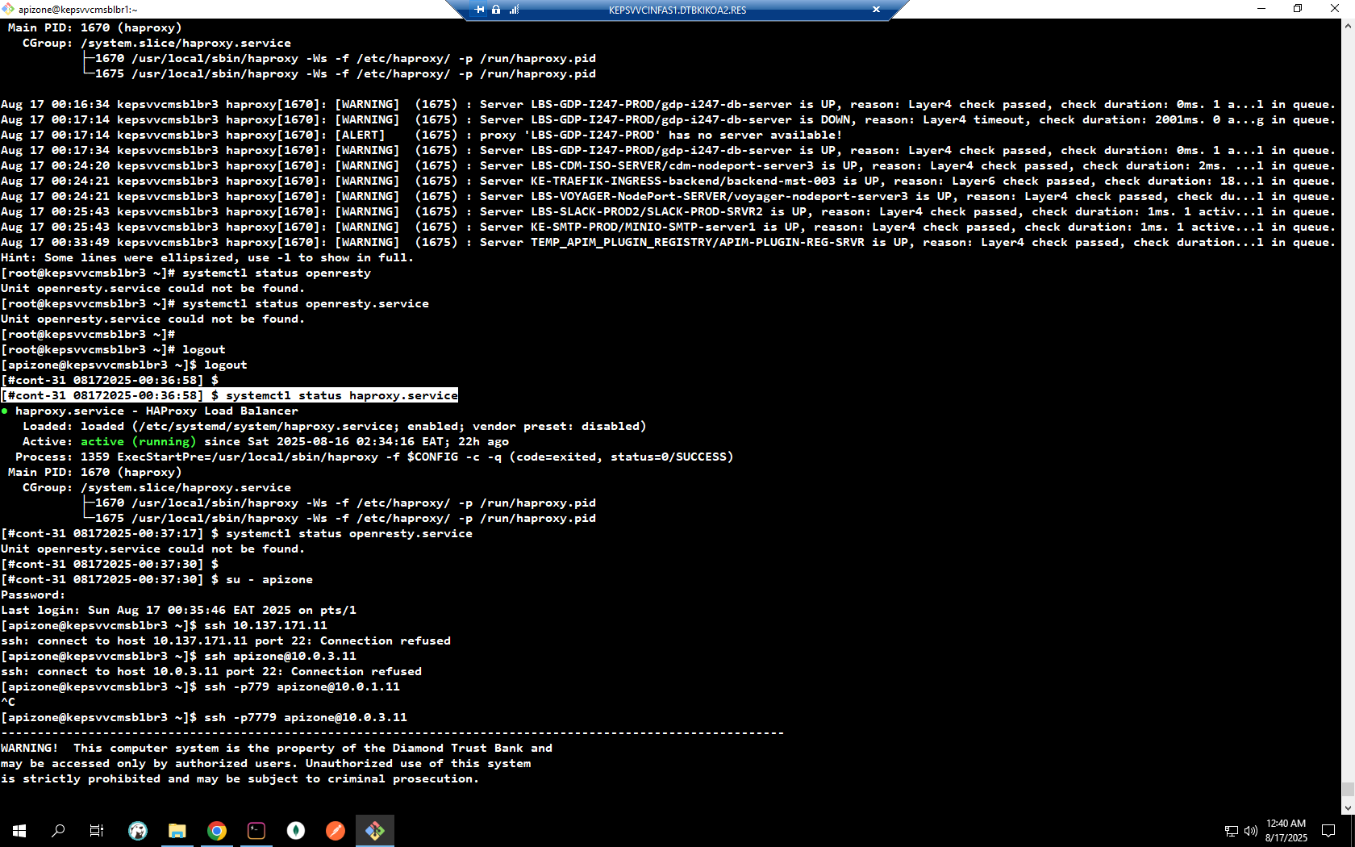Click the taskbar clock showing 12:40 AM
The width and height of the screenshot is (1355, 847).
(1286, 830)
